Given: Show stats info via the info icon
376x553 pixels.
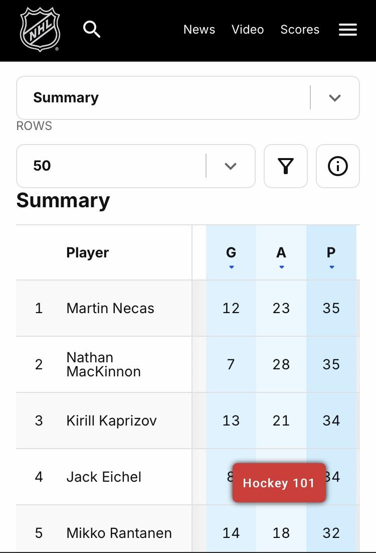Looking at the screenshot, I should tap(338, 166).
